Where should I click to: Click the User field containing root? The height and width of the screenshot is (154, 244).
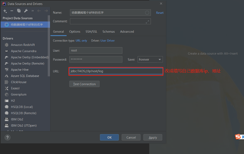coord(96,51)
